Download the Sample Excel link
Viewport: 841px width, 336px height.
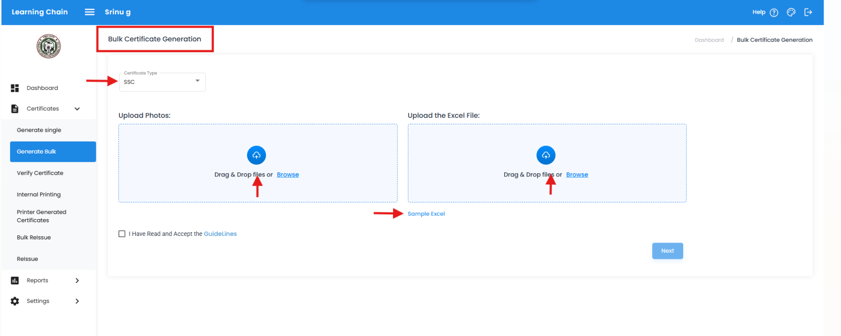click(426, 214)
